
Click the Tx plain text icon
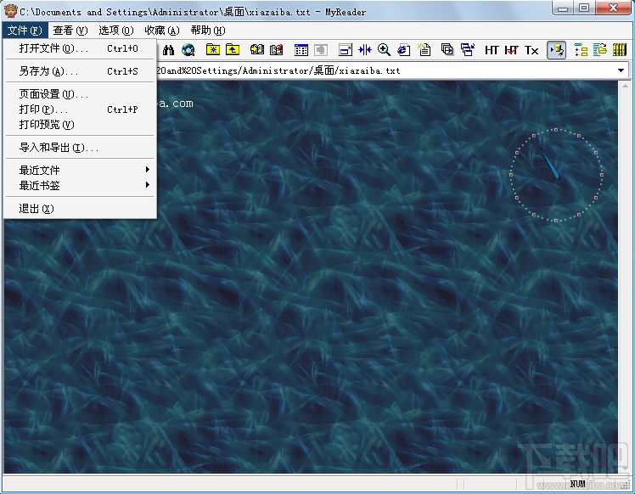(531, 50)
